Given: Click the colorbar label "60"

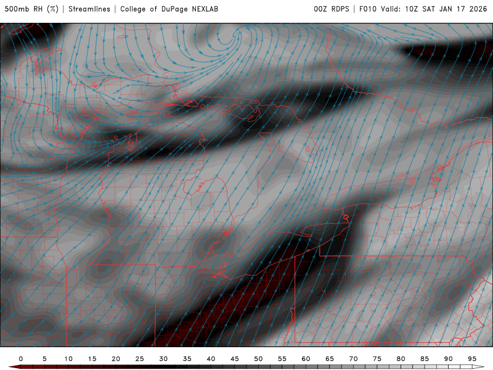Looking at the screenshot, I should click(306, 359).
